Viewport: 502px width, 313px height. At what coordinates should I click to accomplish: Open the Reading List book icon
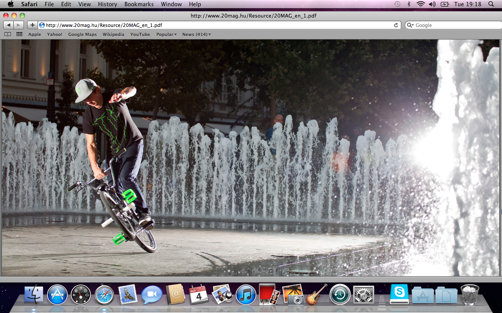pyautogui.click(x=7, y=34)
